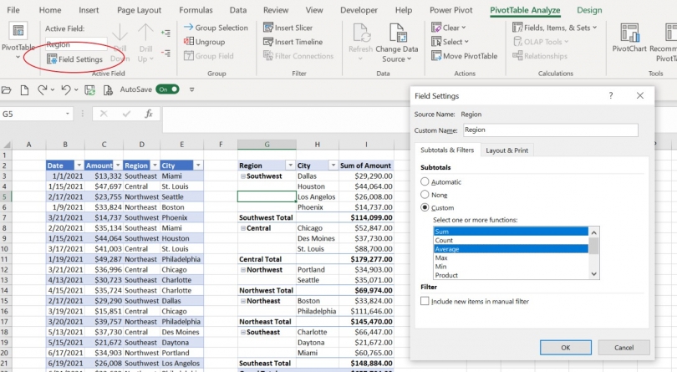677x372 pixels.
Task: Switch to the Layout & Print tab
Action: click(506, 150)
